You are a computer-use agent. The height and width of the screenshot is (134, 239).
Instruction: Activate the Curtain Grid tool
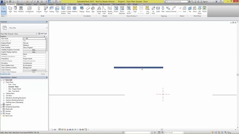69,10
